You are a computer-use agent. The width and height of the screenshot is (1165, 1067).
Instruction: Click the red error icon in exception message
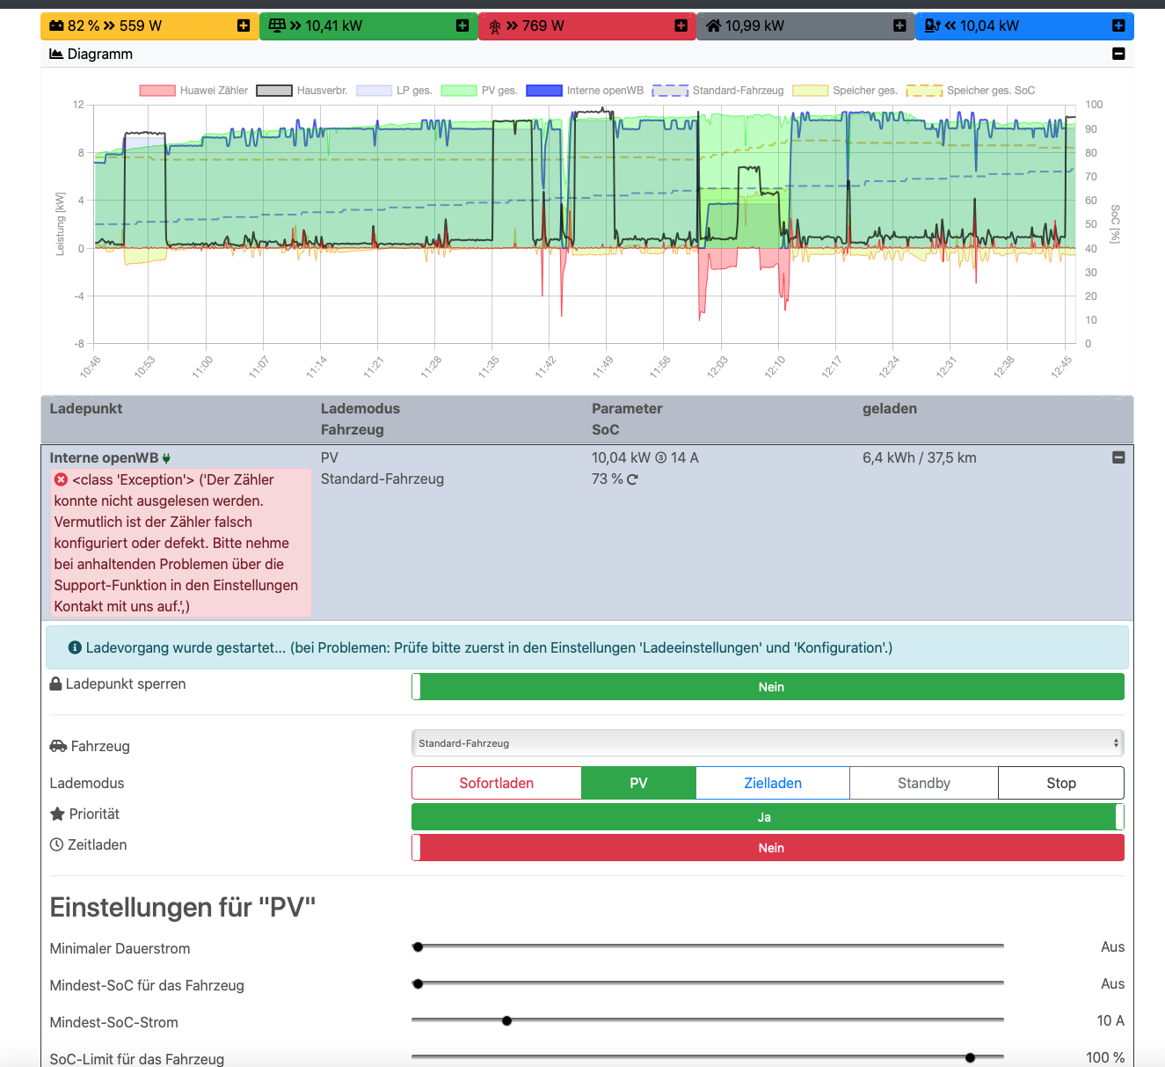tap(61, 479)
